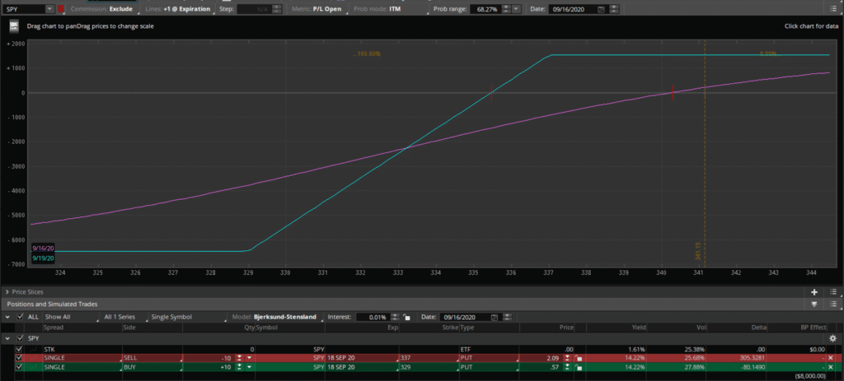This screenshot has height=381, width=844.
Task: Toggle price lock on the BUY 329 PUT row
Action: coord(577,367)
